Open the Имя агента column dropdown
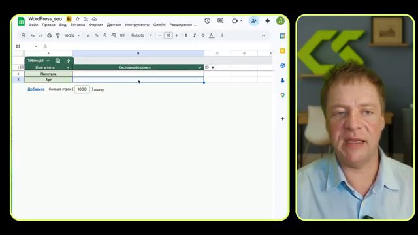Screen dimensions: 418x235 pyautogui.click(x=68, y=68)
